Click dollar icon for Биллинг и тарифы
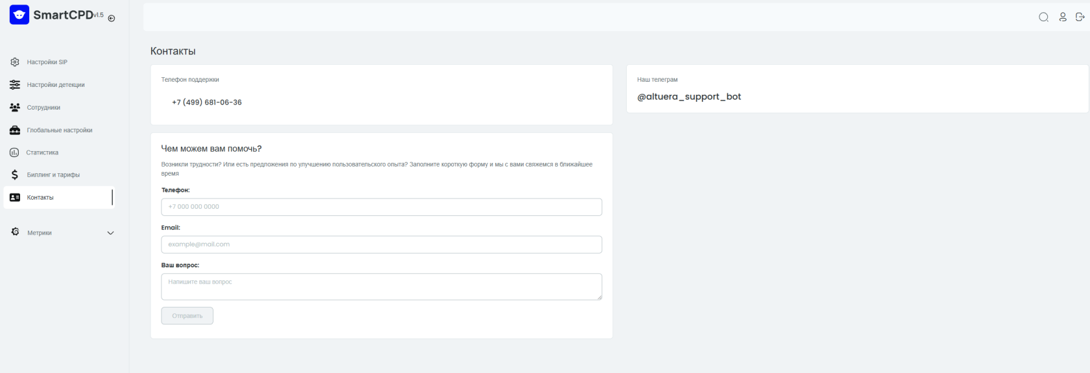 click(x=15, y=174)
